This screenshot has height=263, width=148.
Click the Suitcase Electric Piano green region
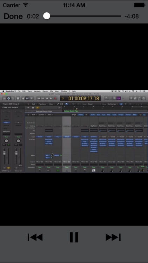pos(71,111)
